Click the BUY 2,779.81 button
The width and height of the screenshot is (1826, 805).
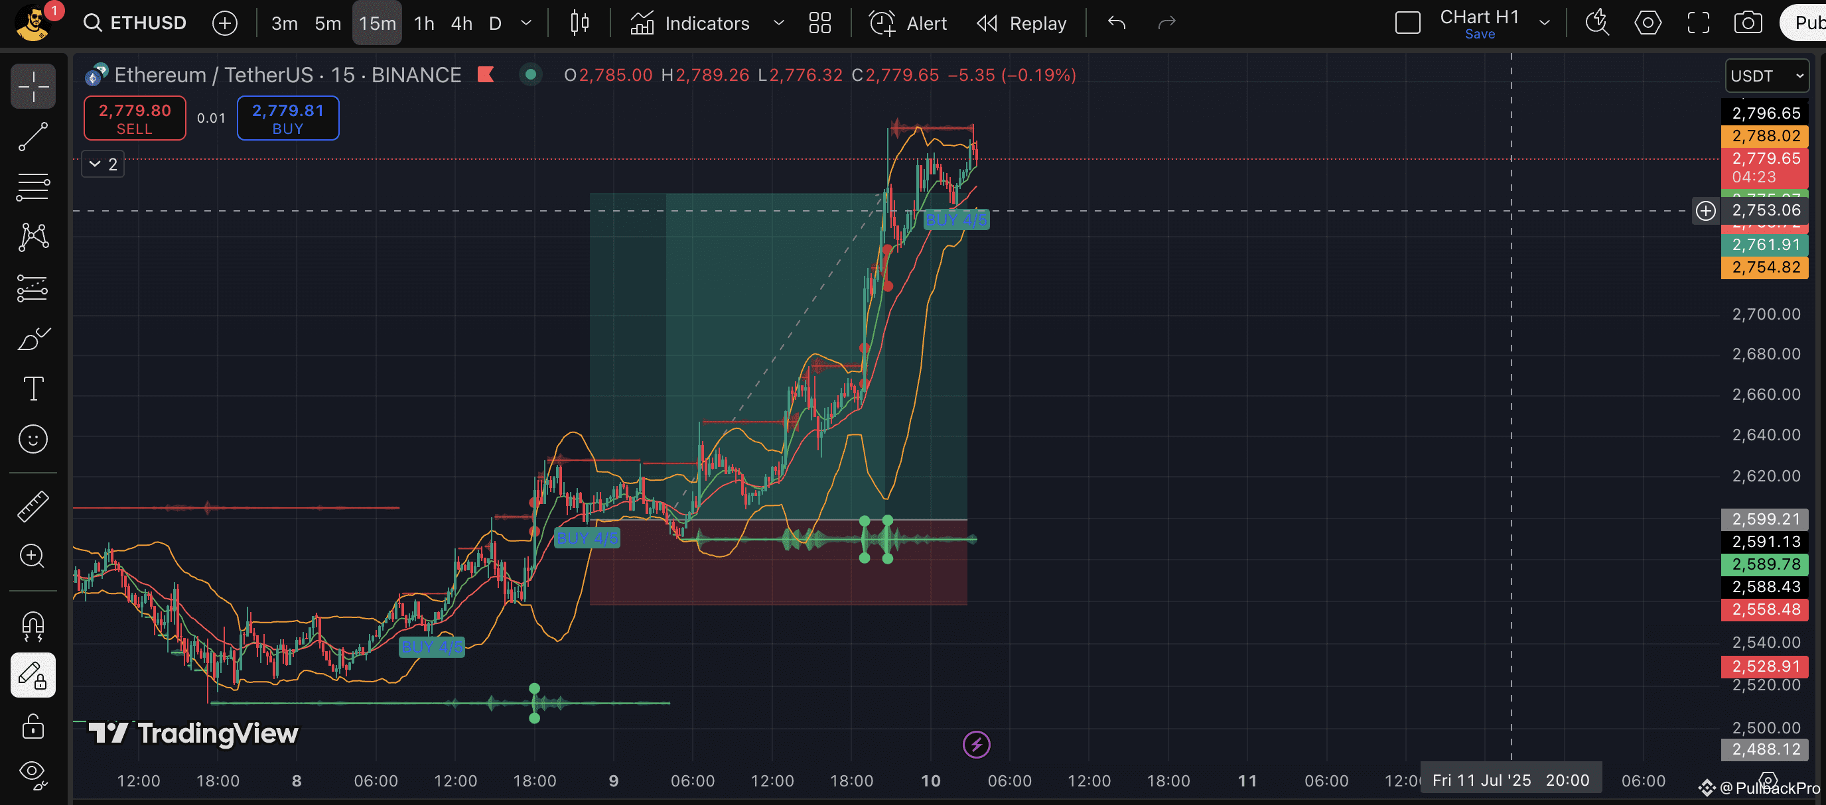click(288, 118)
